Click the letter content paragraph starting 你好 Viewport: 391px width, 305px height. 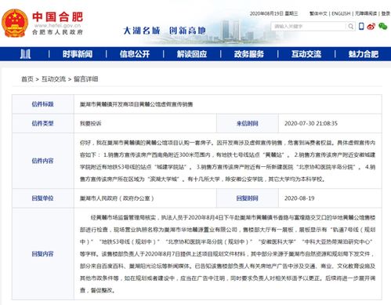pyautogui.click(x=227, y=161)
